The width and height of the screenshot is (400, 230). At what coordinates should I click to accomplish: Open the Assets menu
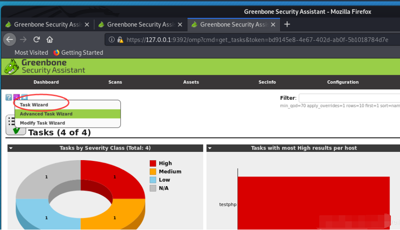coord(191,82)
